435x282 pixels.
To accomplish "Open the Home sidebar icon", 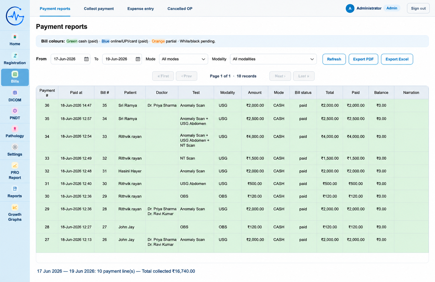I will 15,37.
